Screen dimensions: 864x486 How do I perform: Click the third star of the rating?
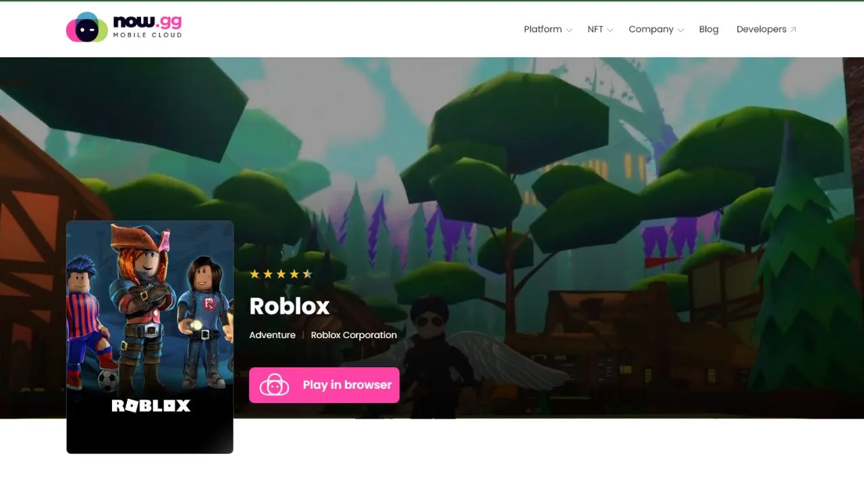pos(281,273)
